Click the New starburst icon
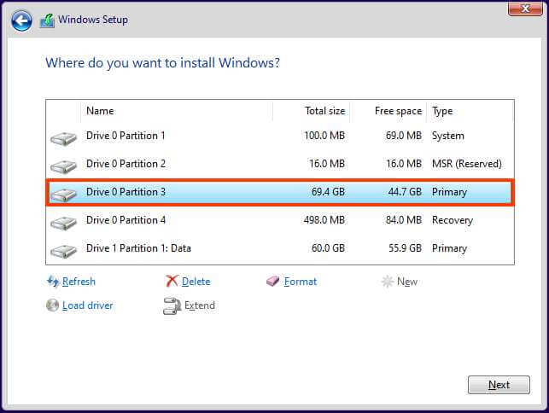Image resolution: width=549 pixels, height=413 pixels. click(x=387, y=282)
